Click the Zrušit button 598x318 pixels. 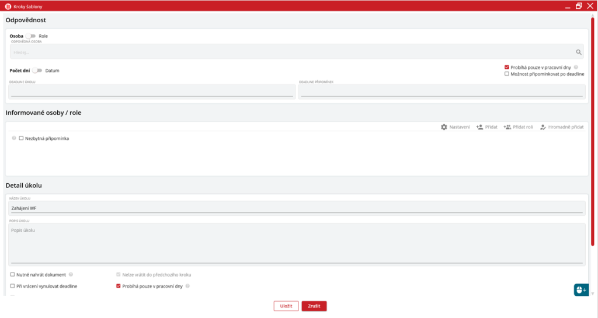point(314,306)
